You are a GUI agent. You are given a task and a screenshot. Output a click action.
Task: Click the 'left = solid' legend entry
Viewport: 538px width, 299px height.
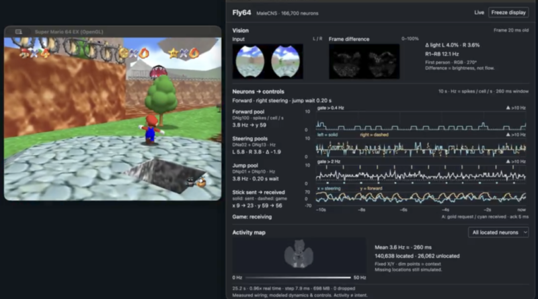click(328, 135)
